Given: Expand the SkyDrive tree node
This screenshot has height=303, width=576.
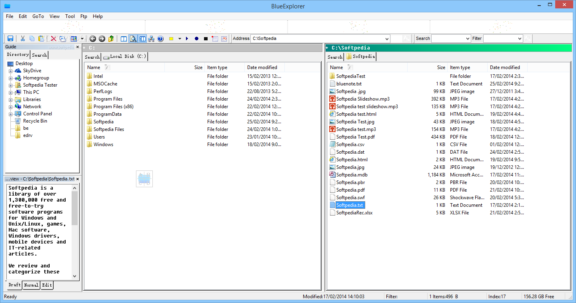Looking at the screenshot, I should click(x=11, y=71).
